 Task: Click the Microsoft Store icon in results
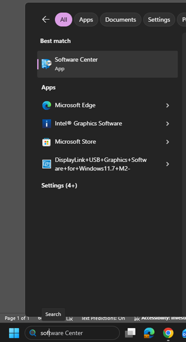point(47,142)
